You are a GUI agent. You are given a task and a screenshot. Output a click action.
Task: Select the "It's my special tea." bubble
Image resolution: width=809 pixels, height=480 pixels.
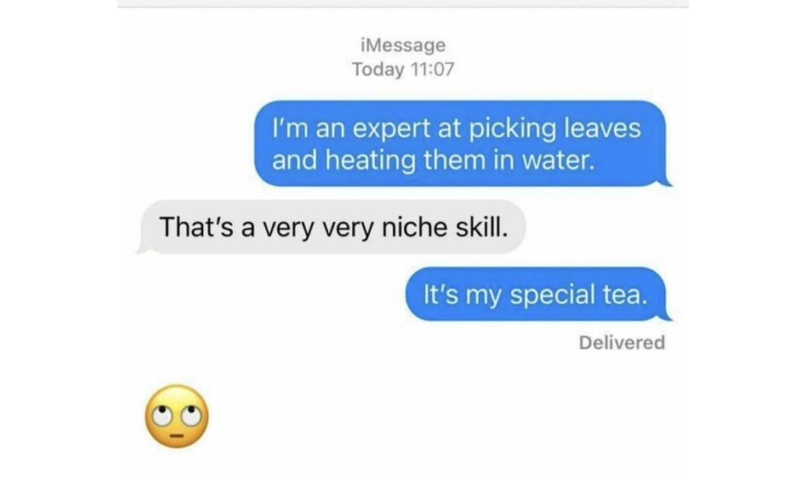click(x=537, y=294)
